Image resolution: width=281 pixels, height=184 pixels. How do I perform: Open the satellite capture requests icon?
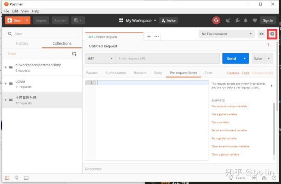(x=228, y=20)
